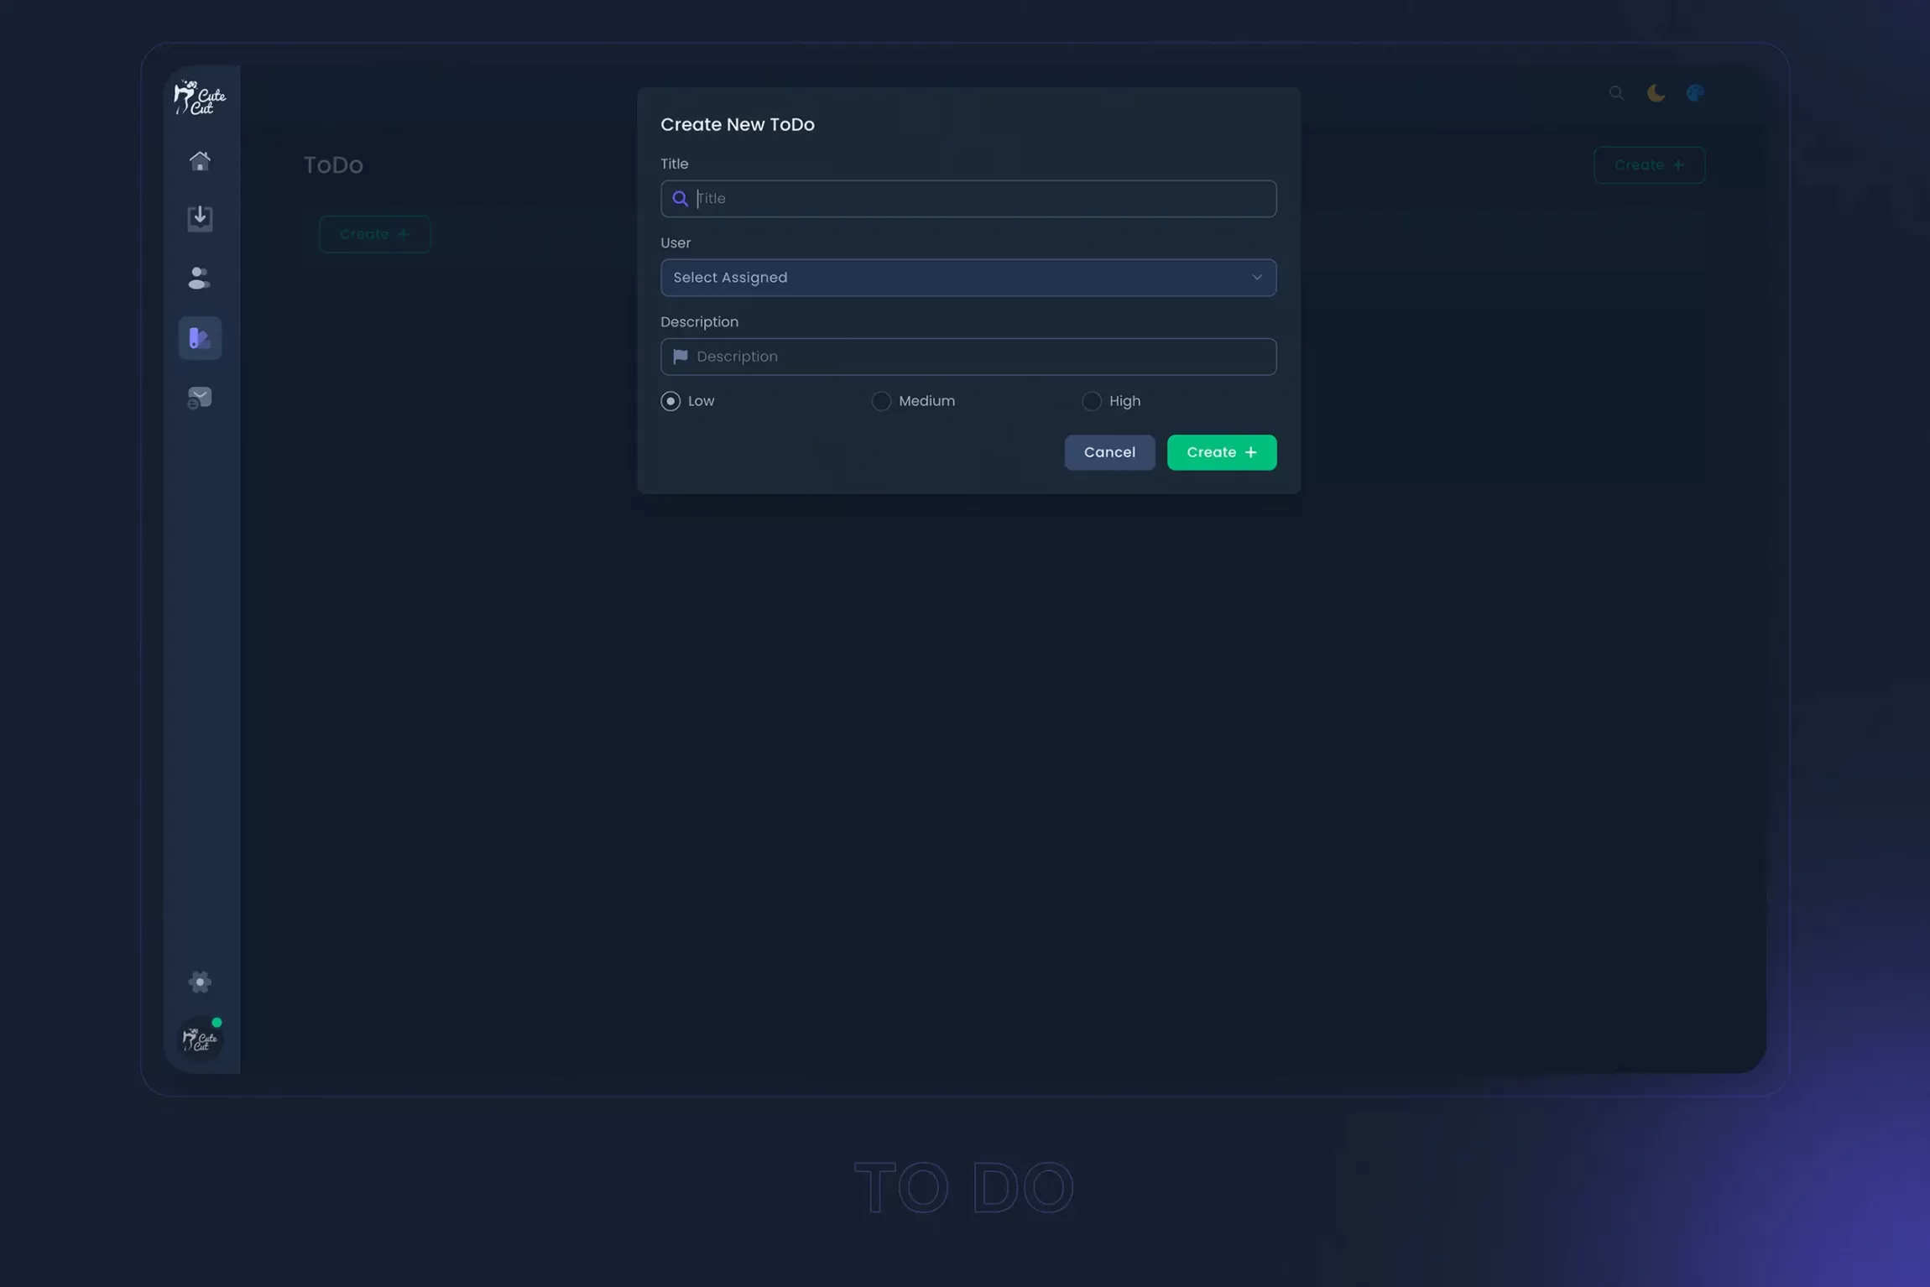Open the settings gear icon

pos(200,982)
